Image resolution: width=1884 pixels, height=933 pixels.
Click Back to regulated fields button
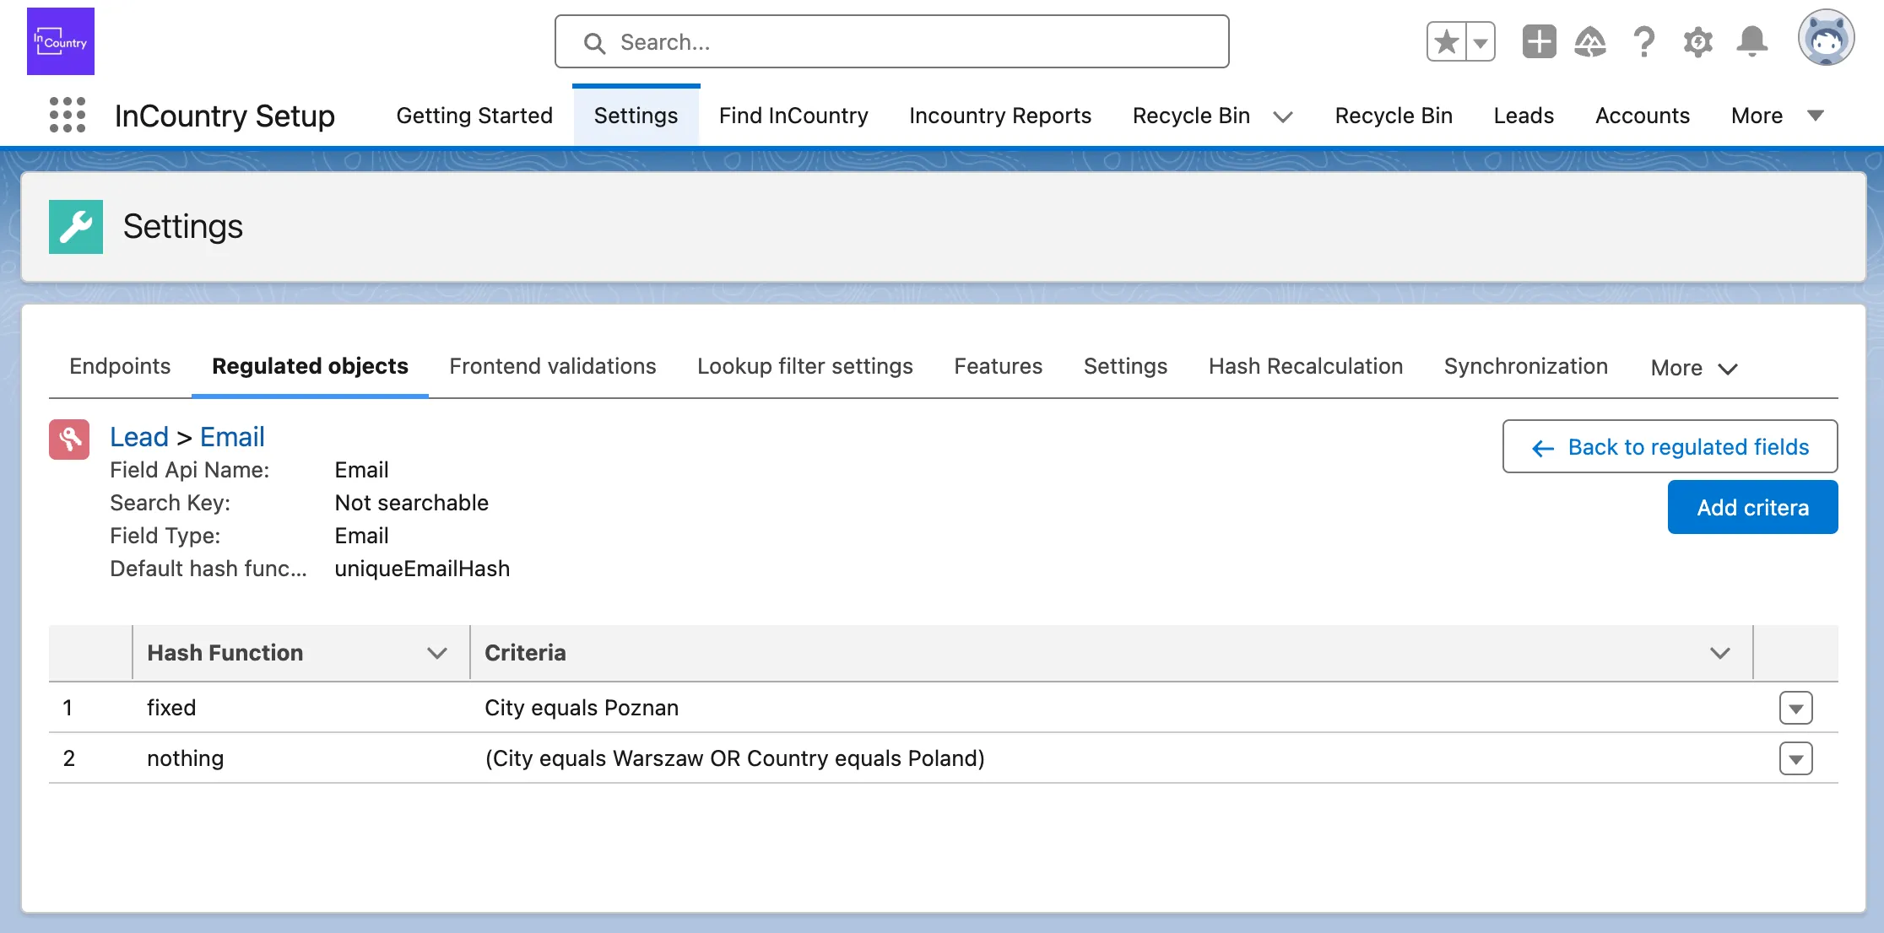[x=1670, y=446]
